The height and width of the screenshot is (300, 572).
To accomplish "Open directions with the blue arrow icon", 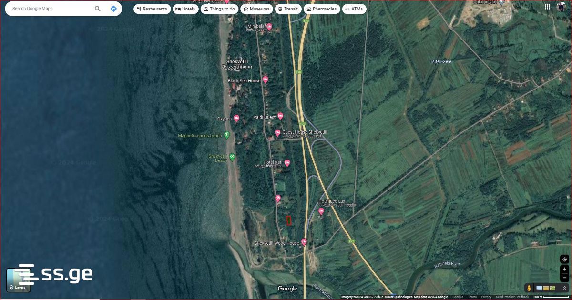I will 113,9.
